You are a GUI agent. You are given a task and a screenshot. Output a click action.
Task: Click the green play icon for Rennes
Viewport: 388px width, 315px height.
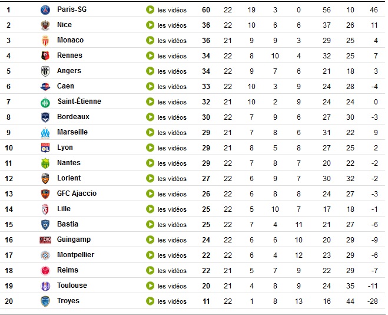pyautogui.click(x=150, y=56)
